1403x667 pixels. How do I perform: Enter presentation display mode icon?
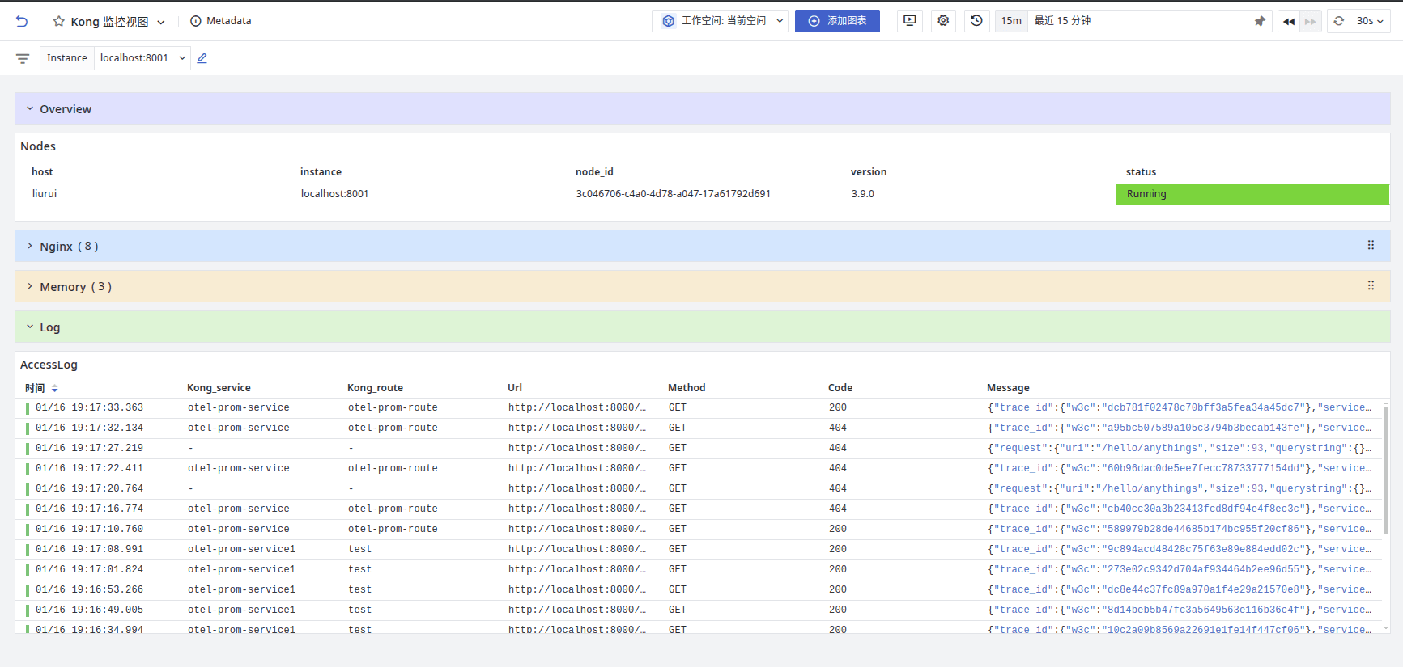coord(910,21)
